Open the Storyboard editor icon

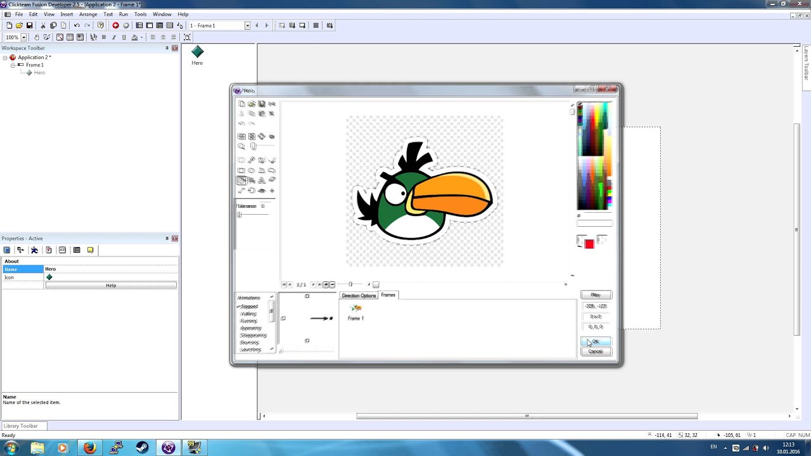tap(139, 25)
